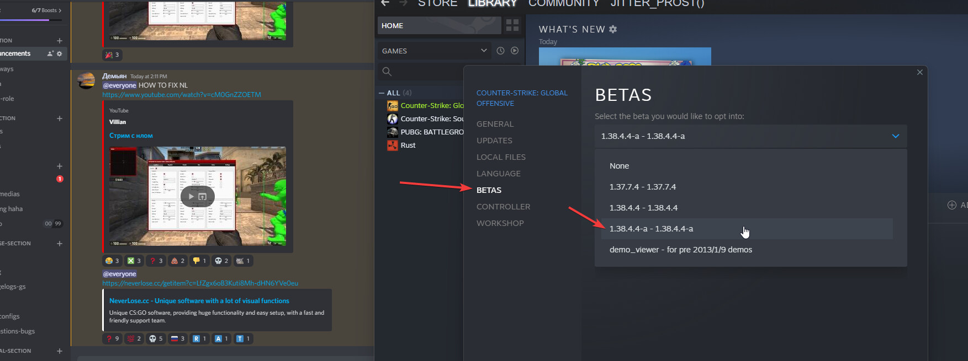Screen dimensions: 968x361
Task: Select beta 1.38.4.4-a - 1.38.4.4-a option
Action: 747,229
